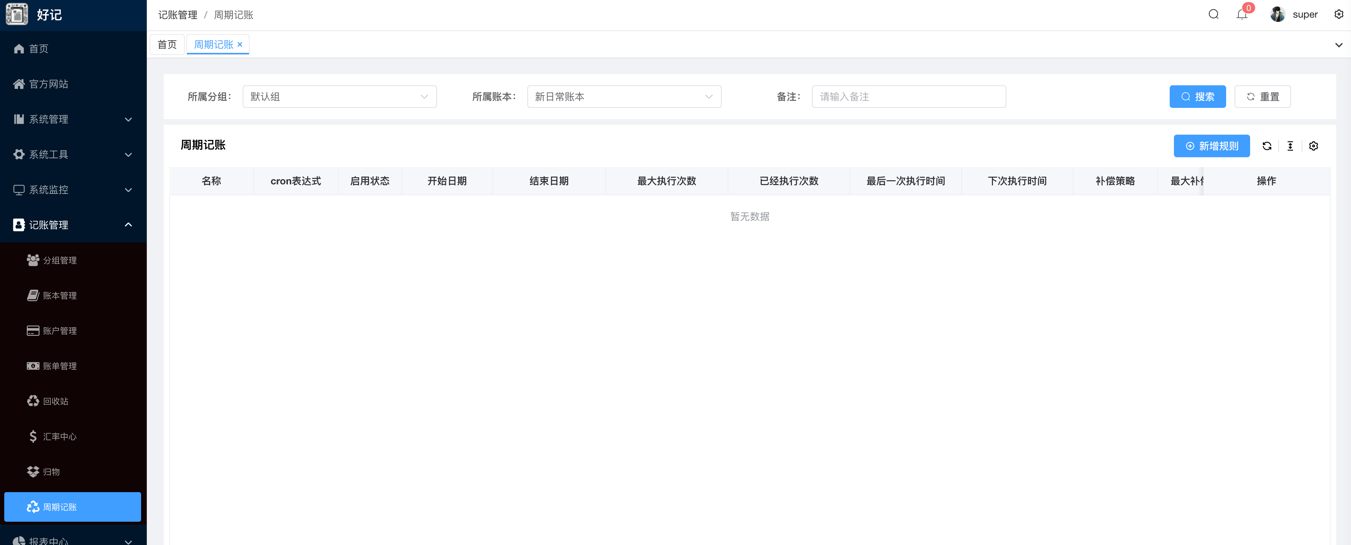
Task: Expand tab options chevron at right
Action: coord(1338,44)
